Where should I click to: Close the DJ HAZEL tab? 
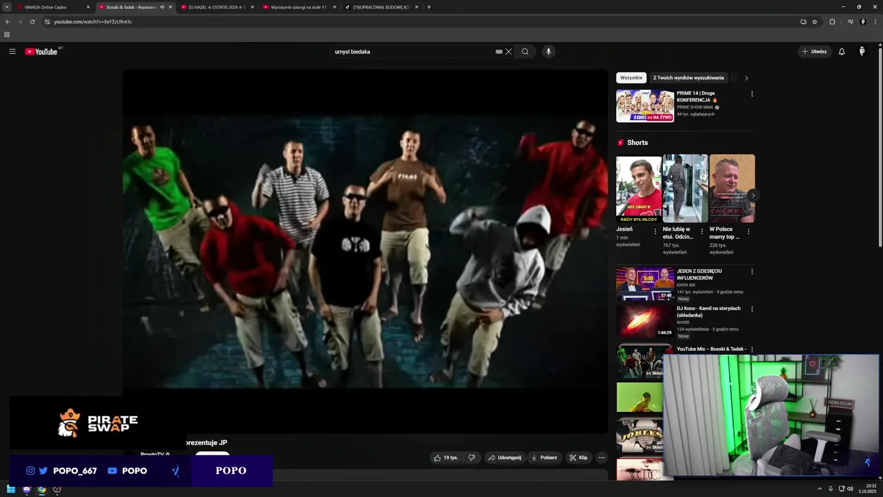[x=252, y=7]
